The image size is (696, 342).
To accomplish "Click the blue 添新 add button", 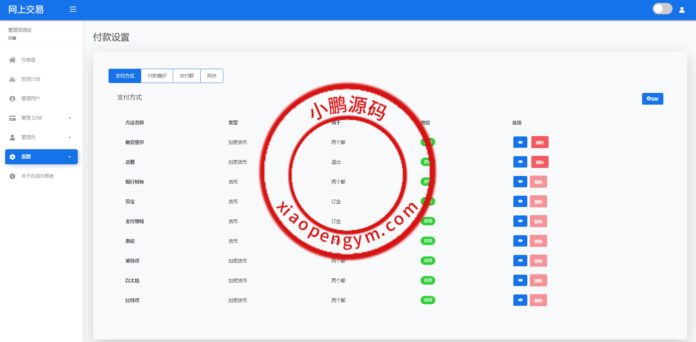I will tap(652, 99).
